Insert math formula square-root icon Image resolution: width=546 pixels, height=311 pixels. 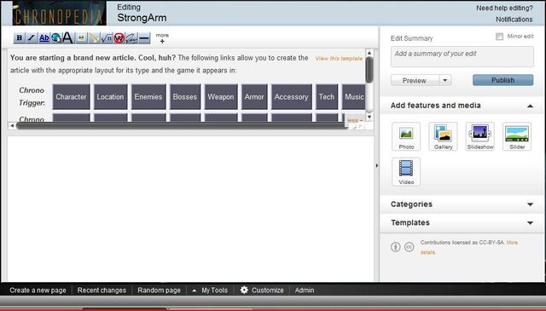click(x=106, y=38)
